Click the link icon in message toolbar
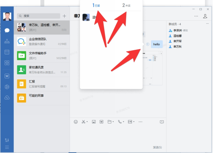Screen dimensions: 213x153 coord(130,122)
